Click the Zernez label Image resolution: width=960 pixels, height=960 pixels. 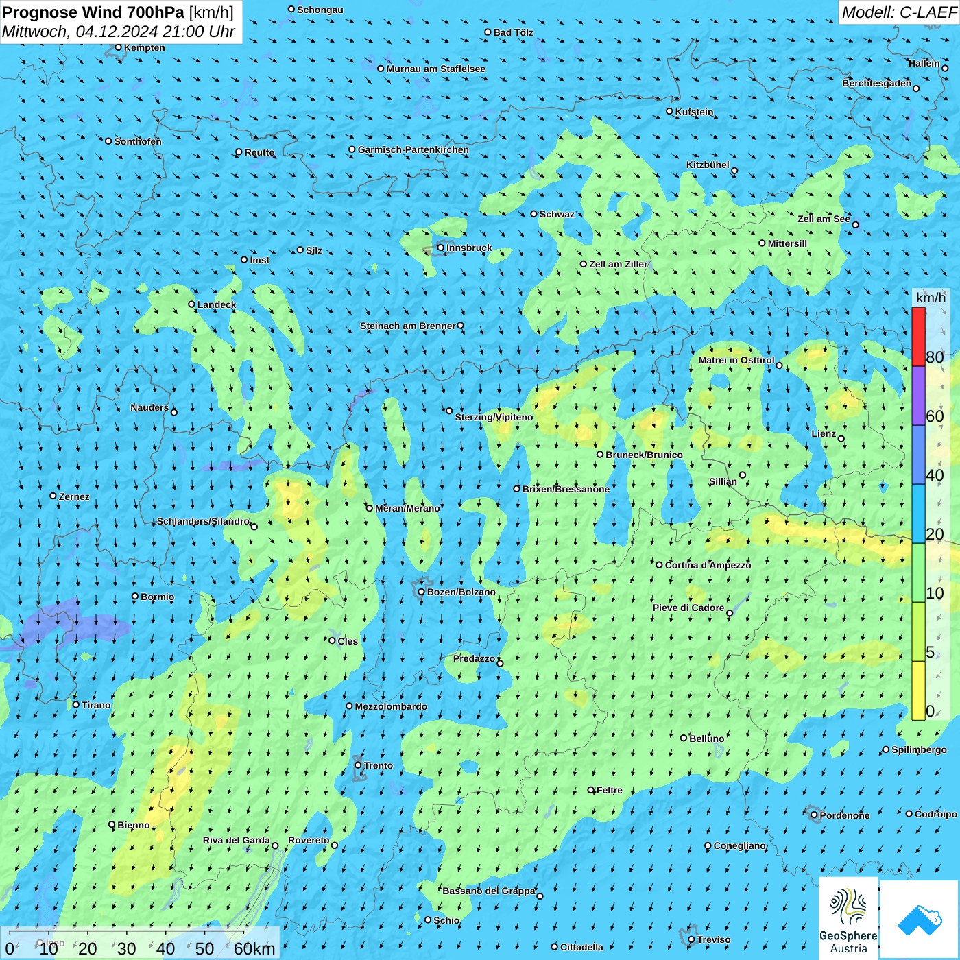[x=74, y=496]
